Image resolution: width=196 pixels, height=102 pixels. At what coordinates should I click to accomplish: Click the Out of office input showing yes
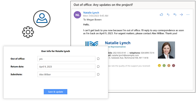(x=66, y=59)
